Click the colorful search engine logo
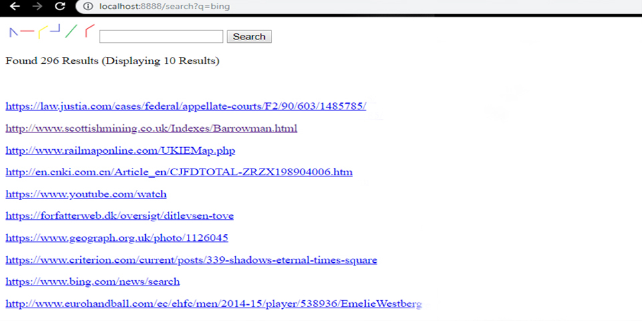642x321 pixels. pyautogui.click(x=51, y=31)
